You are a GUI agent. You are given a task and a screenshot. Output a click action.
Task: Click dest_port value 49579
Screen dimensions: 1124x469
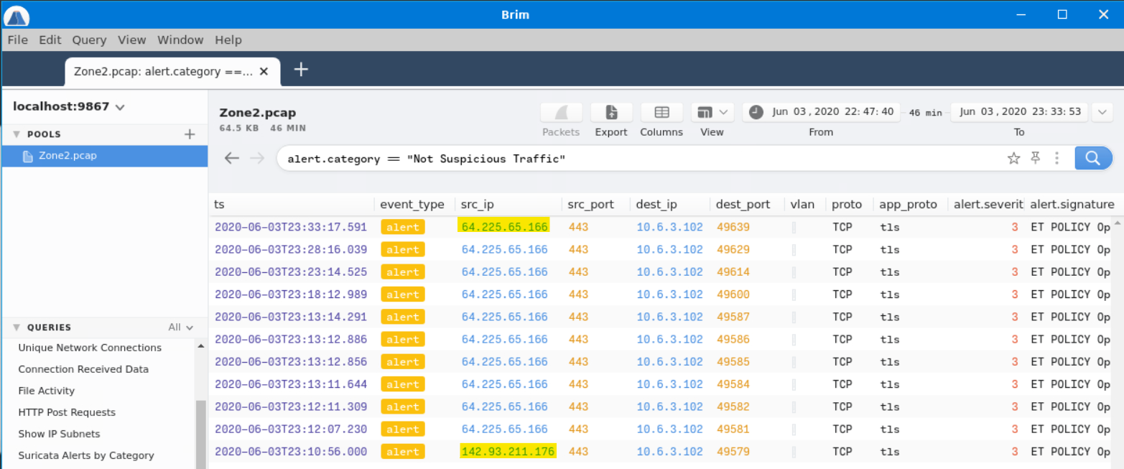pyautogui.click(x=733, y=452)
